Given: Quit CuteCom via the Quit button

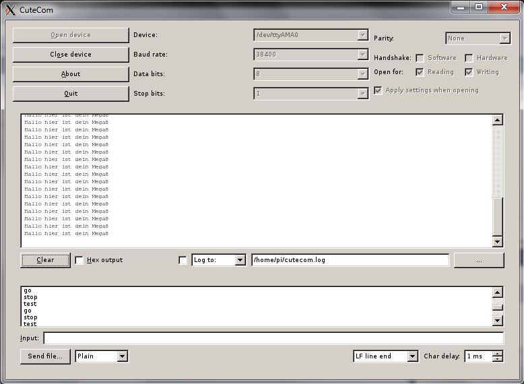Looking at the screenshot, I should coord(71,94).
